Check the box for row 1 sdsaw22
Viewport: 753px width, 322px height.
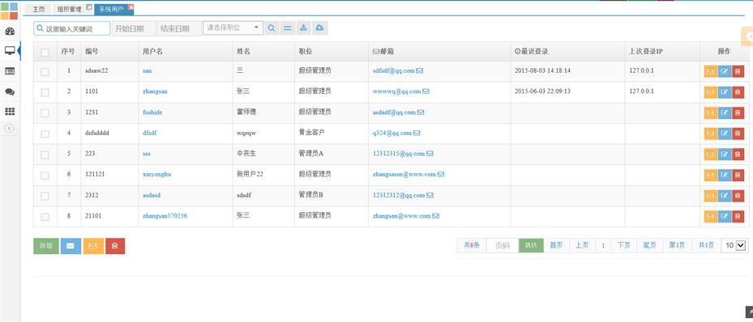45,71
